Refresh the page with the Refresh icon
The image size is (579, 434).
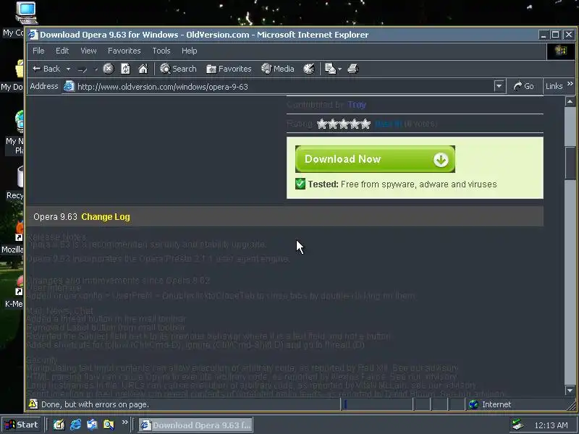coord(125,69)
